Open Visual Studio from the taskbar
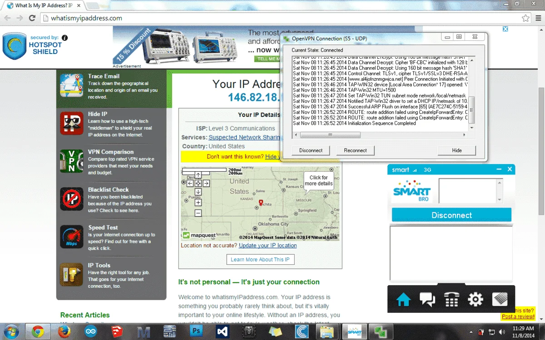Viewport: 545px width, 340px height. pos(223,332)
